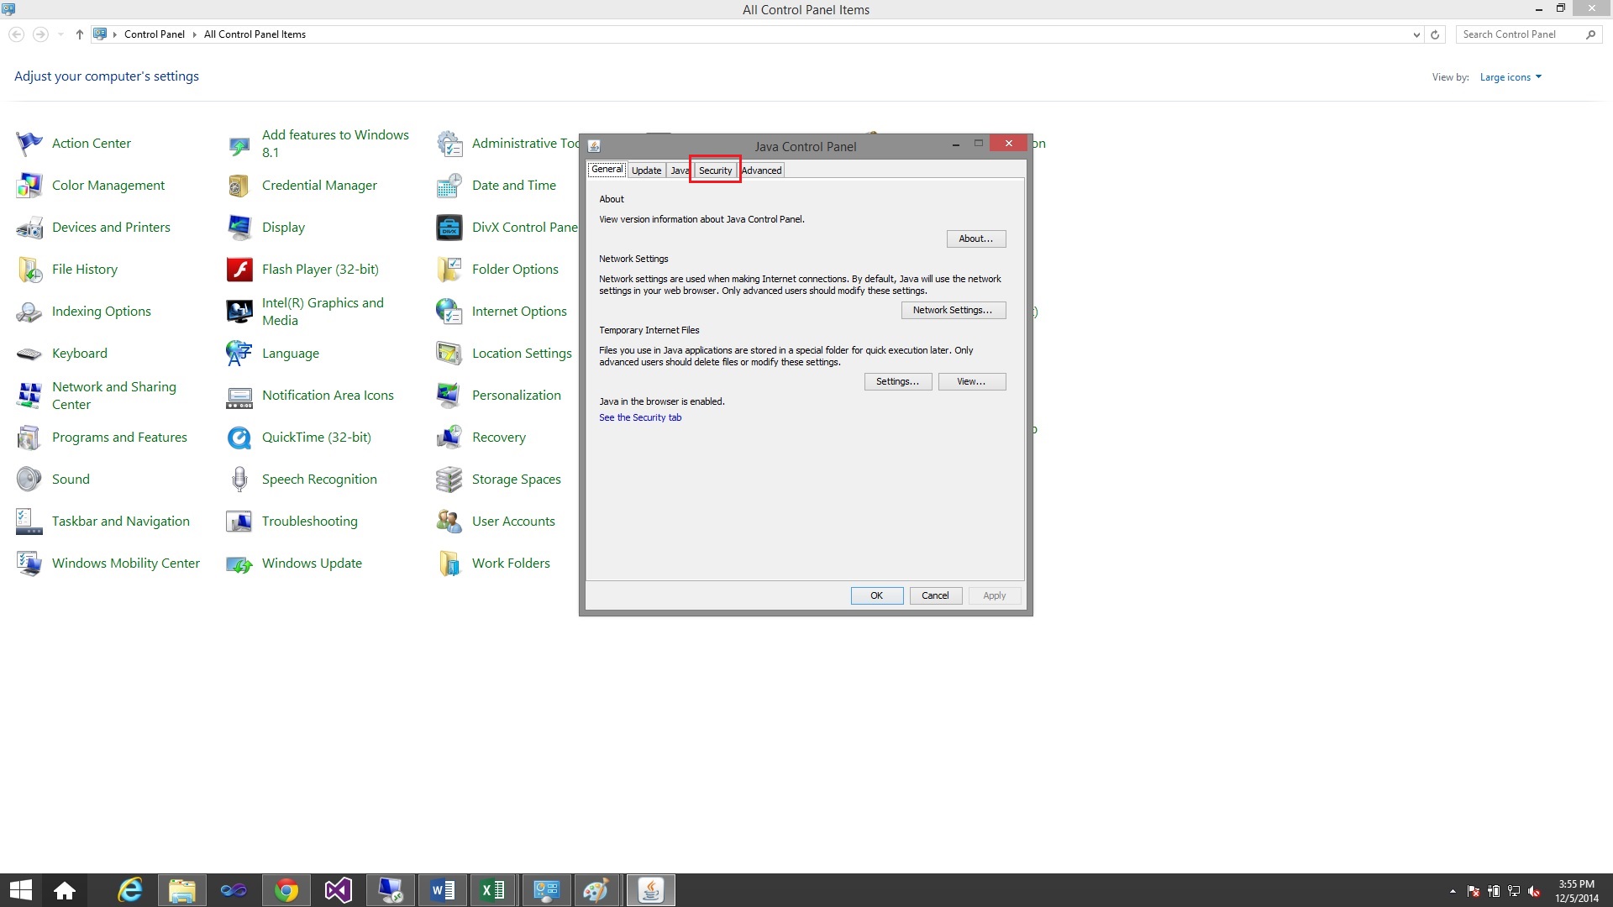Open the Recovery icon

pyautogui.click(x=449, y=438)
